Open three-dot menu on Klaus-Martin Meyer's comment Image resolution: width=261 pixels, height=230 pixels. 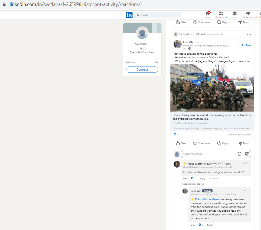click(248, 163)
